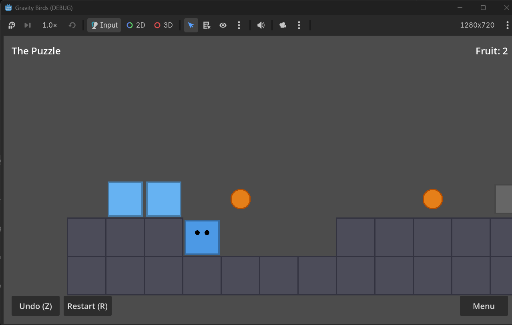The height and width of the screenshot is (325, 512).
Task: Activate the arrow select tool
Action: pyautogui.click(x=191, y=25)
